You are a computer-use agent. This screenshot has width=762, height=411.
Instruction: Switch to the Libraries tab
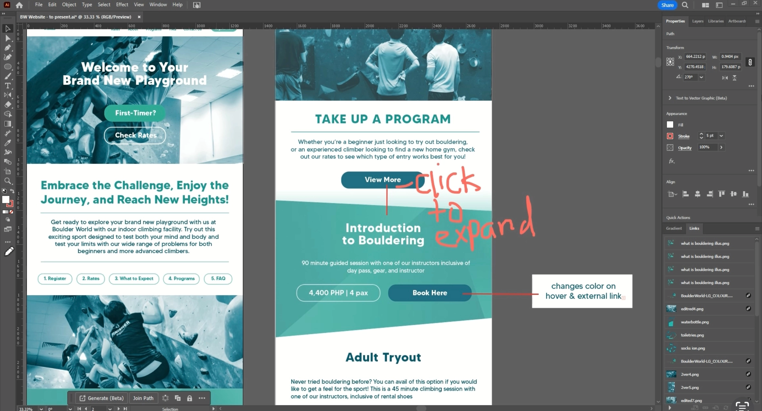pyautogui.click(x=716, y=21)
